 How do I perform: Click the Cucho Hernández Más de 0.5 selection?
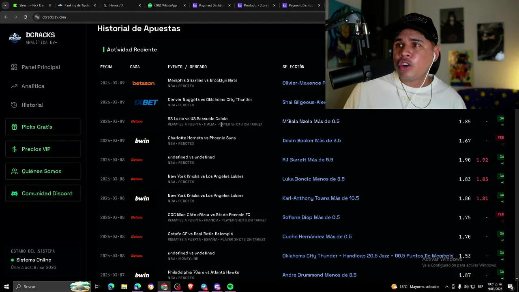pyautogui.click(x=317, y=236)
